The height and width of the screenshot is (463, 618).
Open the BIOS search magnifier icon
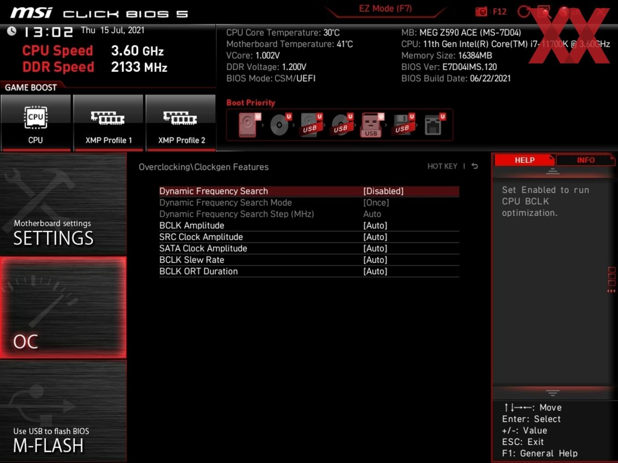point(544,12)
